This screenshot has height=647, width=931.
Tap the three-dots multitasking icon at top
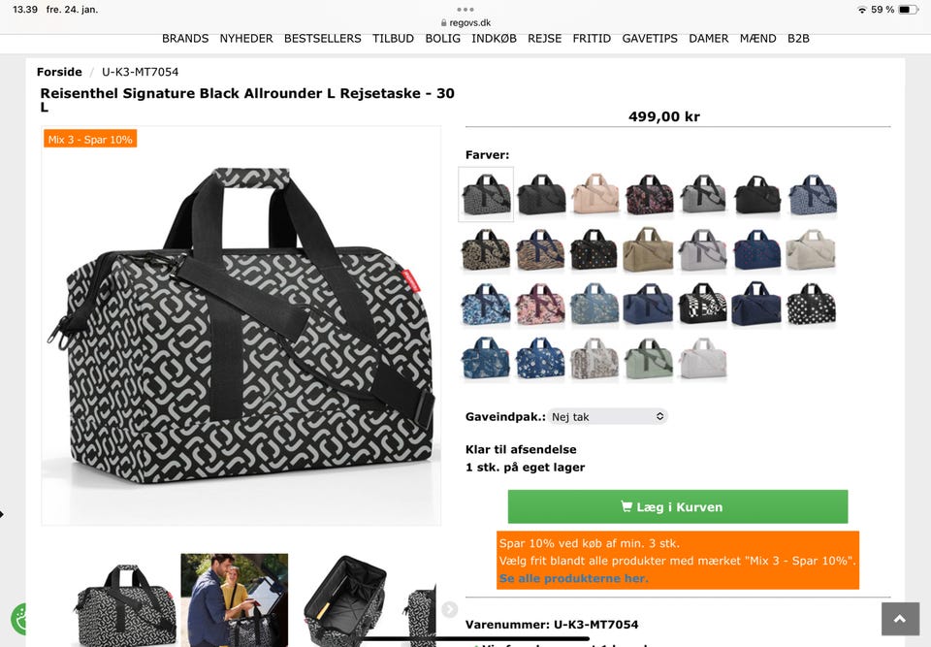[465, 10]
